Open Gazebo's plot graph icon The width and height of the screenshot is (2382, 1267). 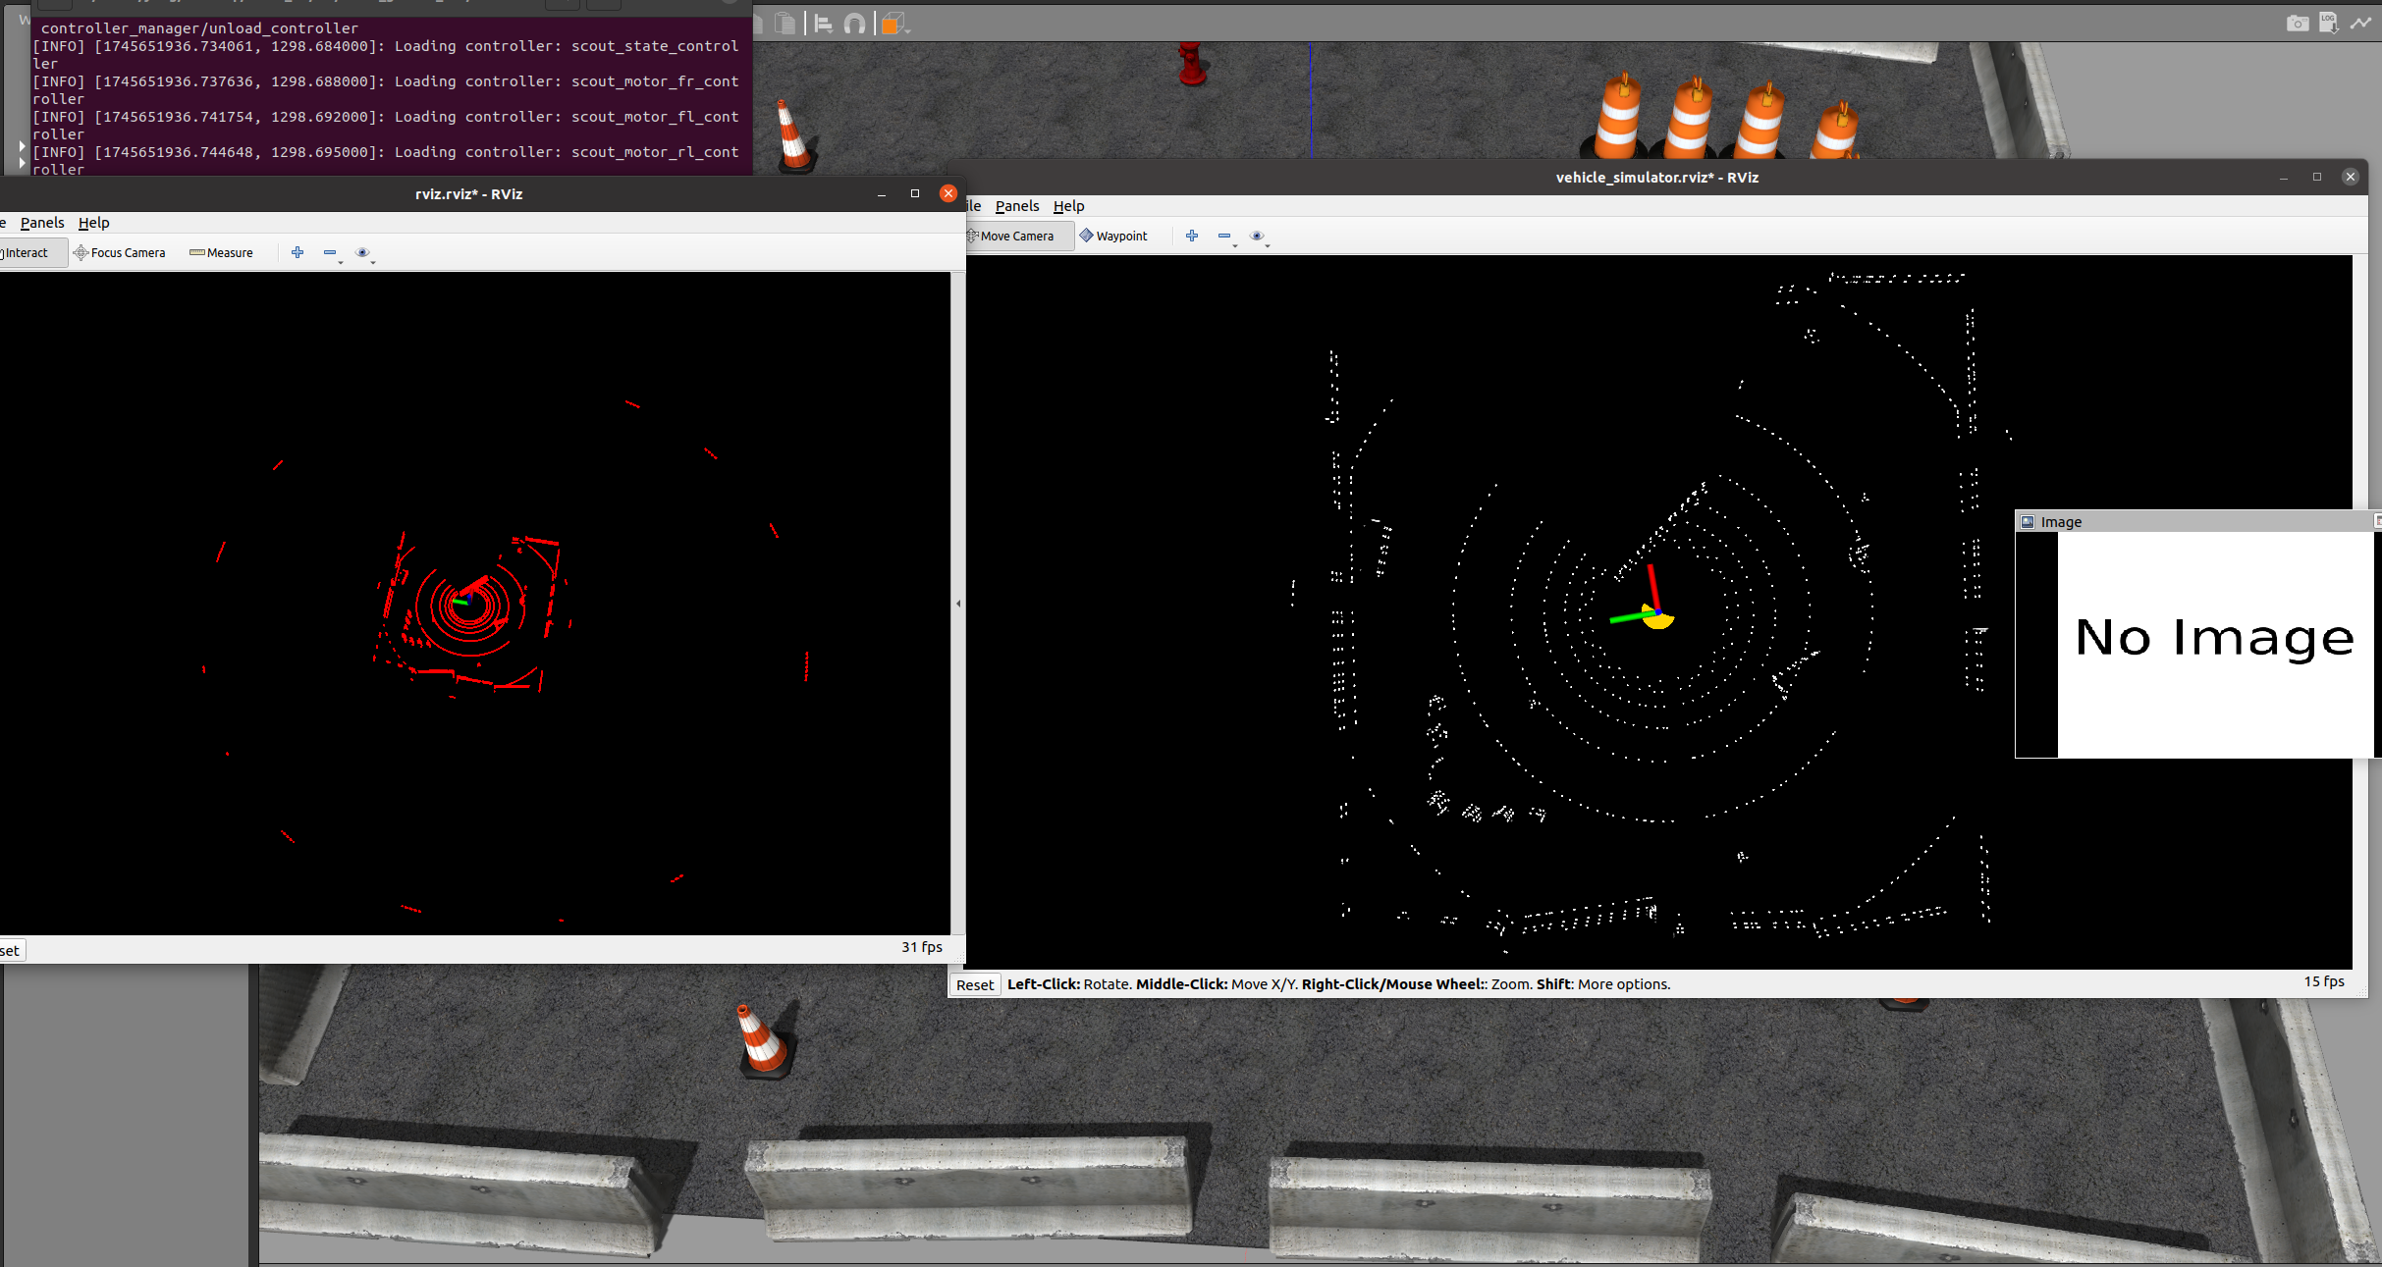coord(2360,23)
